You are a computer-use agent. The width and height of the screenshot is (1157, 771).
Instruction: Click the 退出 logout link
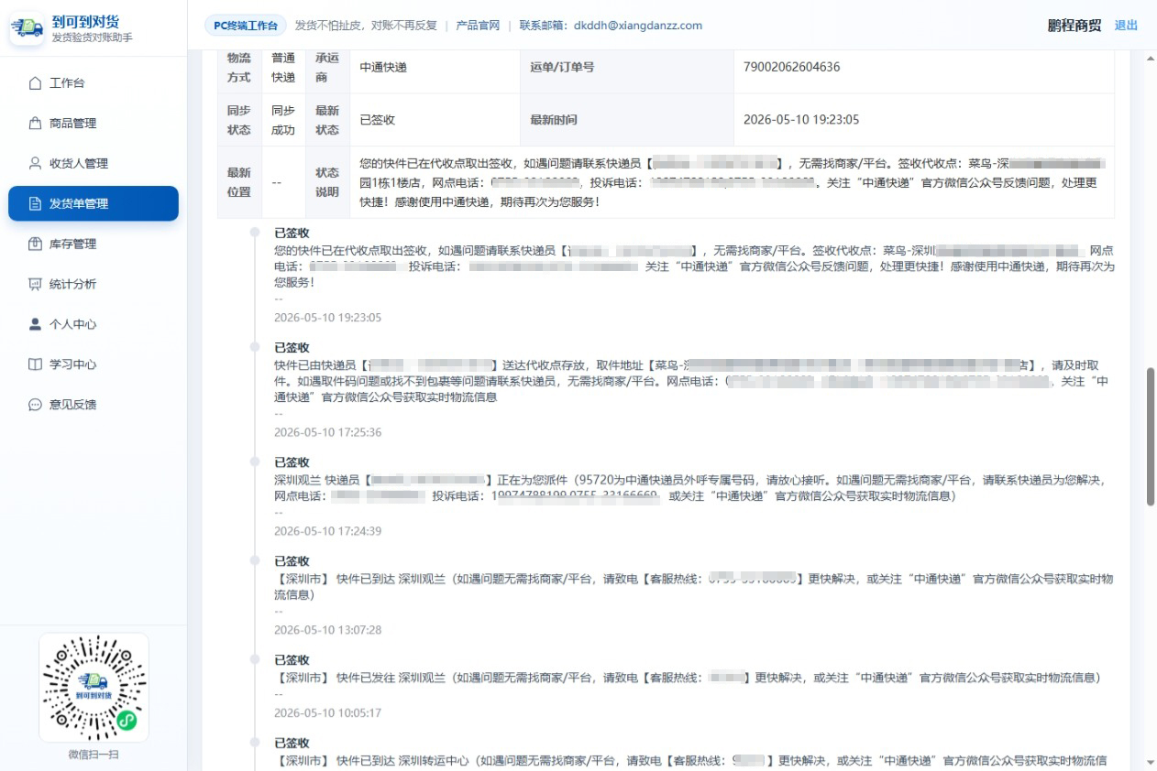pyautogui.click(x=1126, y=26)
